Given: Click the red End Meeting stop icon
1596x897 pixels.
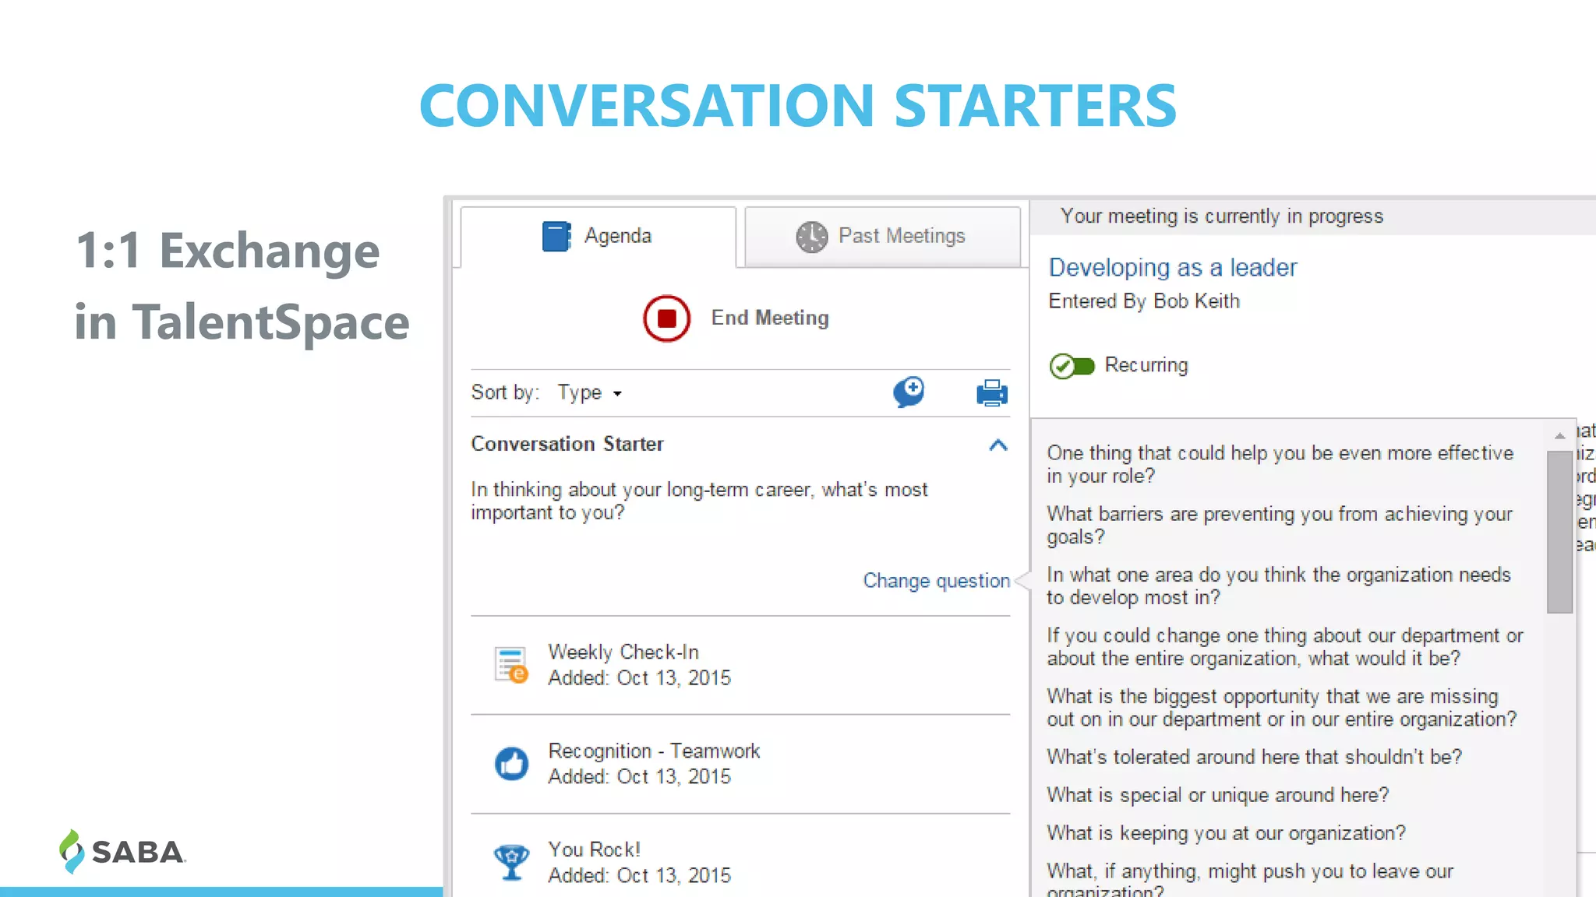Looking at the screenshot, I should tap(666, 318).
